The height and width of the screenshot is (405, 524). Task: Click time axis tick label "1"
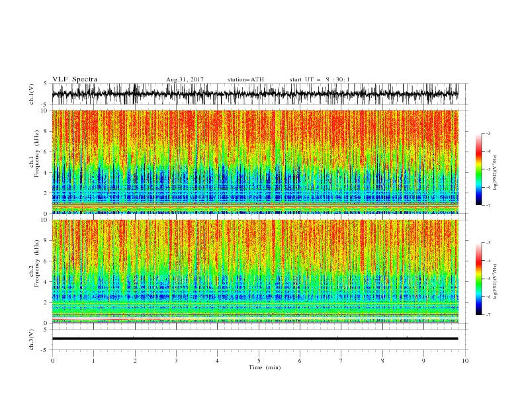[x=93, y=361]
